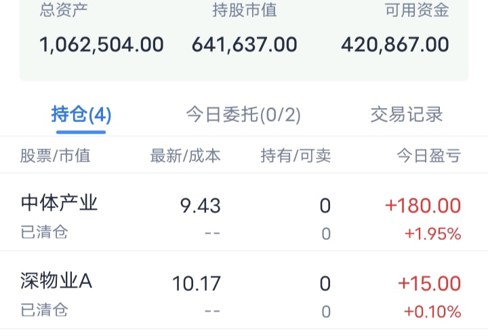Click the 持有/可卖 column header
Image resolution: width=488 pixels, height=336 pixels.
coord(296,156)
